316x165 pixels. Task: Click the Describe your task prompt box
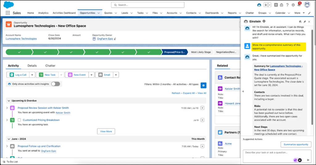[277, 156]
